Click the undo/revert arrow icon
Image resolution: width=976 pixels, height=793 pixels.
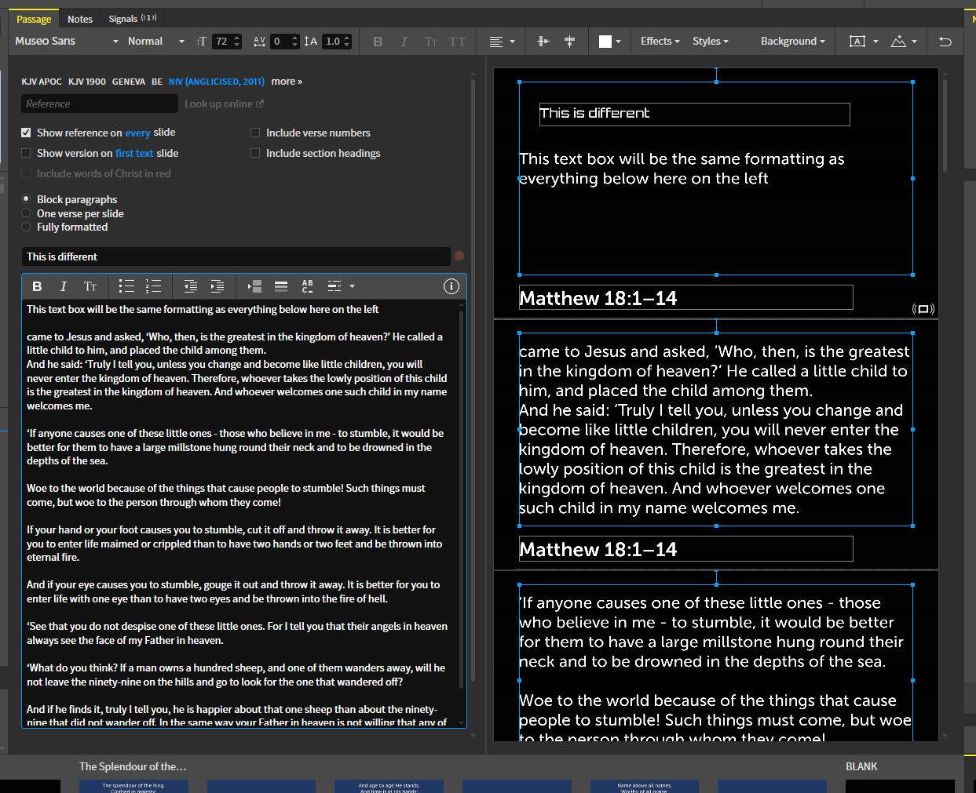tap(945, 42)
